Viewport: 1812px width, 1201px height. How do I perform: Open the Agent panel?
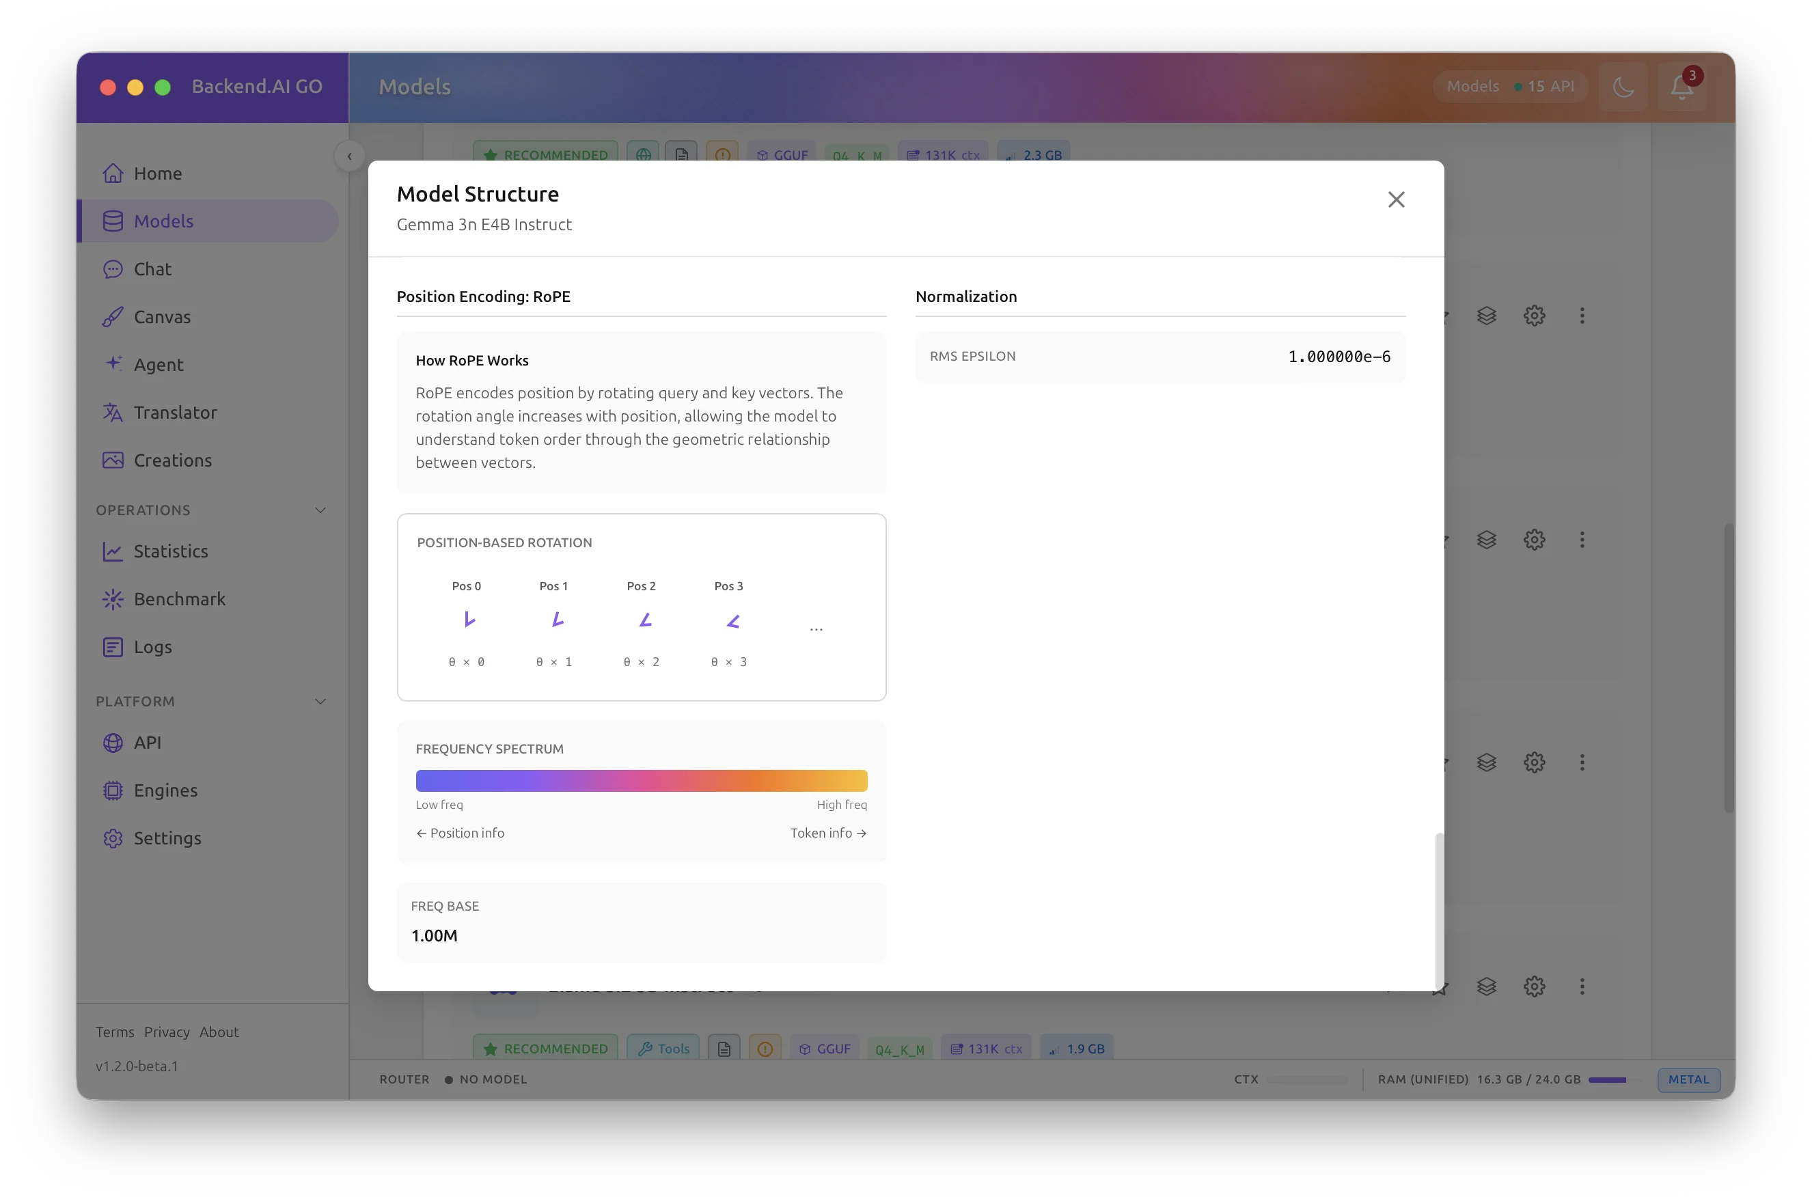159,365
